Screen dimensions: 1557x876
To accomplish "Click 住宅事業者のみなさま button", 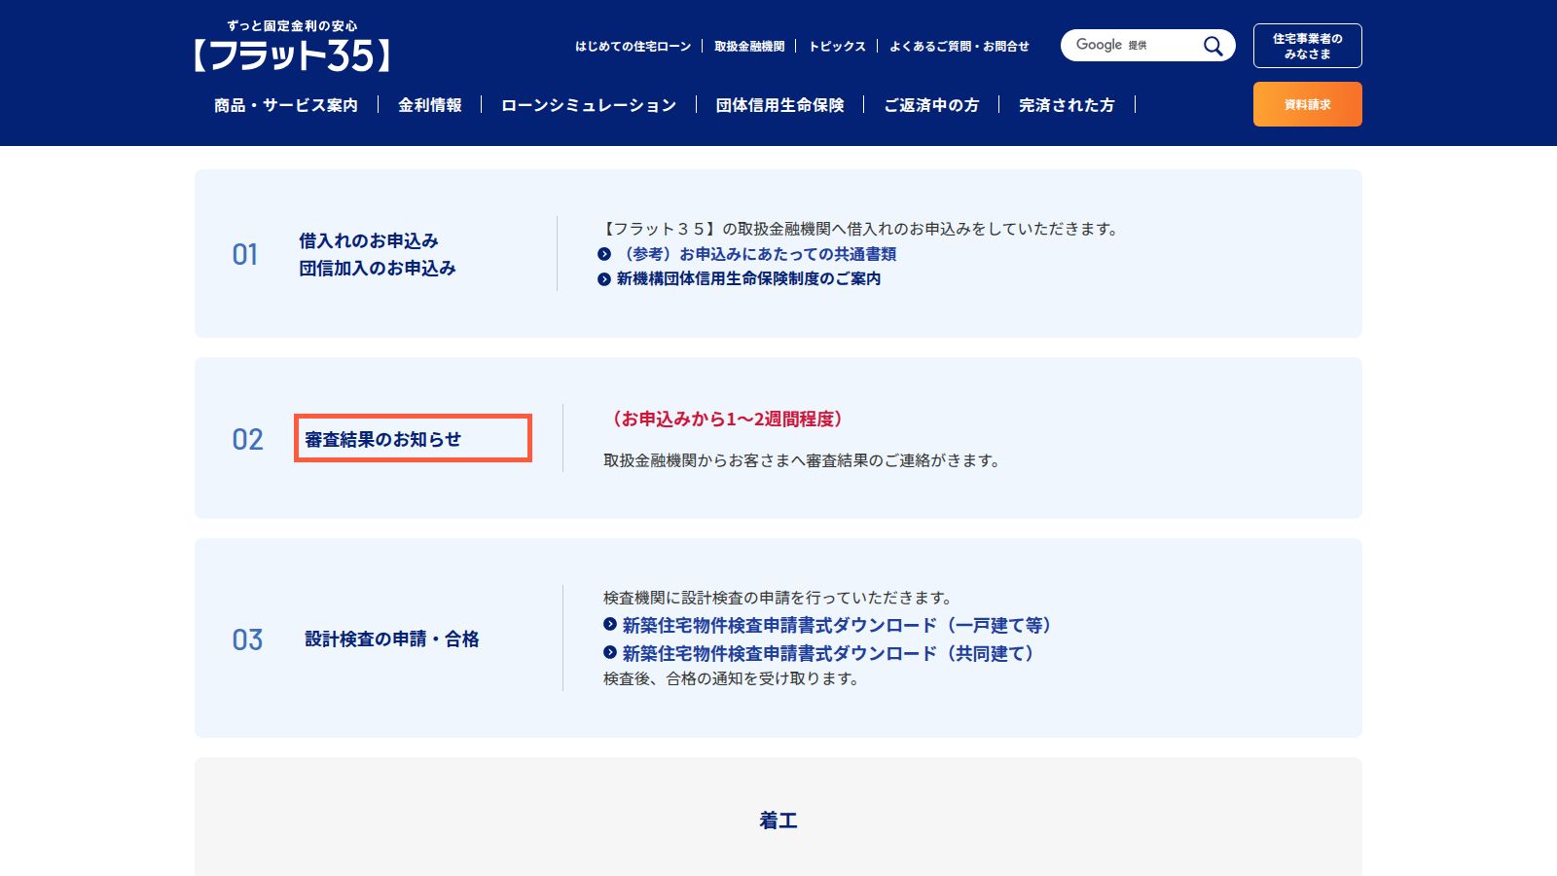I will (1308, 46).
